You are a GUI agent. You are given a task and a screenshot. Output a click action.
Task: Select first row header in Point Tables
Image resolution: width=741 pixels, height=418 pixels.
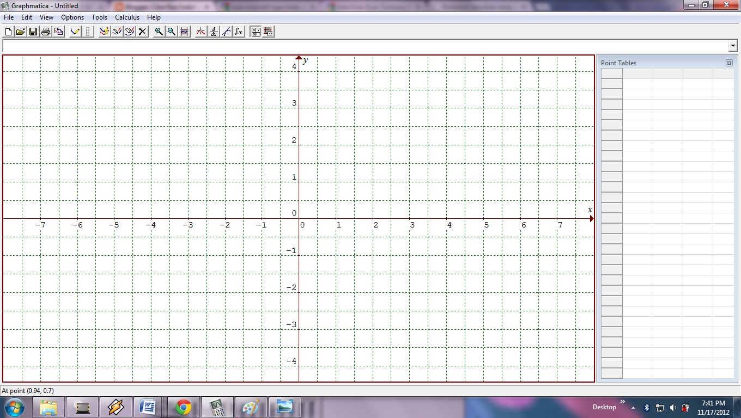pyautogui.click(x=611, y=83)
